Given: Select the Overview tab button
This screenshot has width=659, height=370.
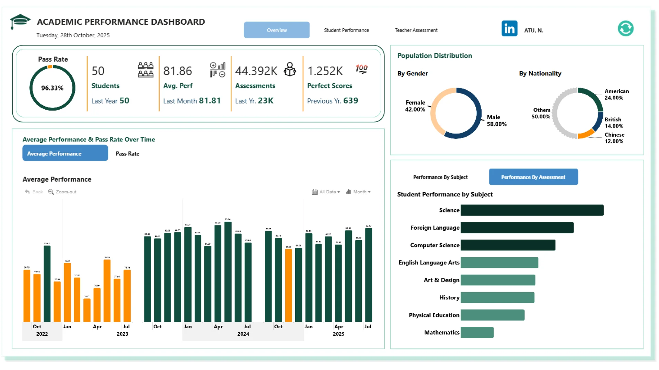Looking at the screenshot, I should click(277, 30).
